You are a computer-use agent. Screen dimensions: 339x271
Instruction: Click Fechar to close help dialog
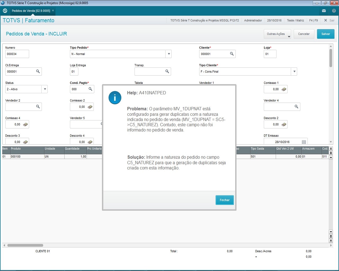point(225,200)
